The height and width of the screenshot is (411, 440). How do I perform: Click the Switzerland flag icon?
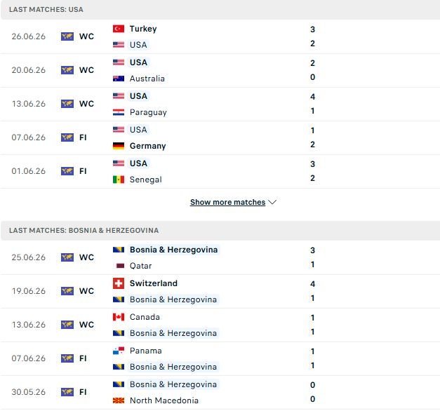(x=119, y=283)
